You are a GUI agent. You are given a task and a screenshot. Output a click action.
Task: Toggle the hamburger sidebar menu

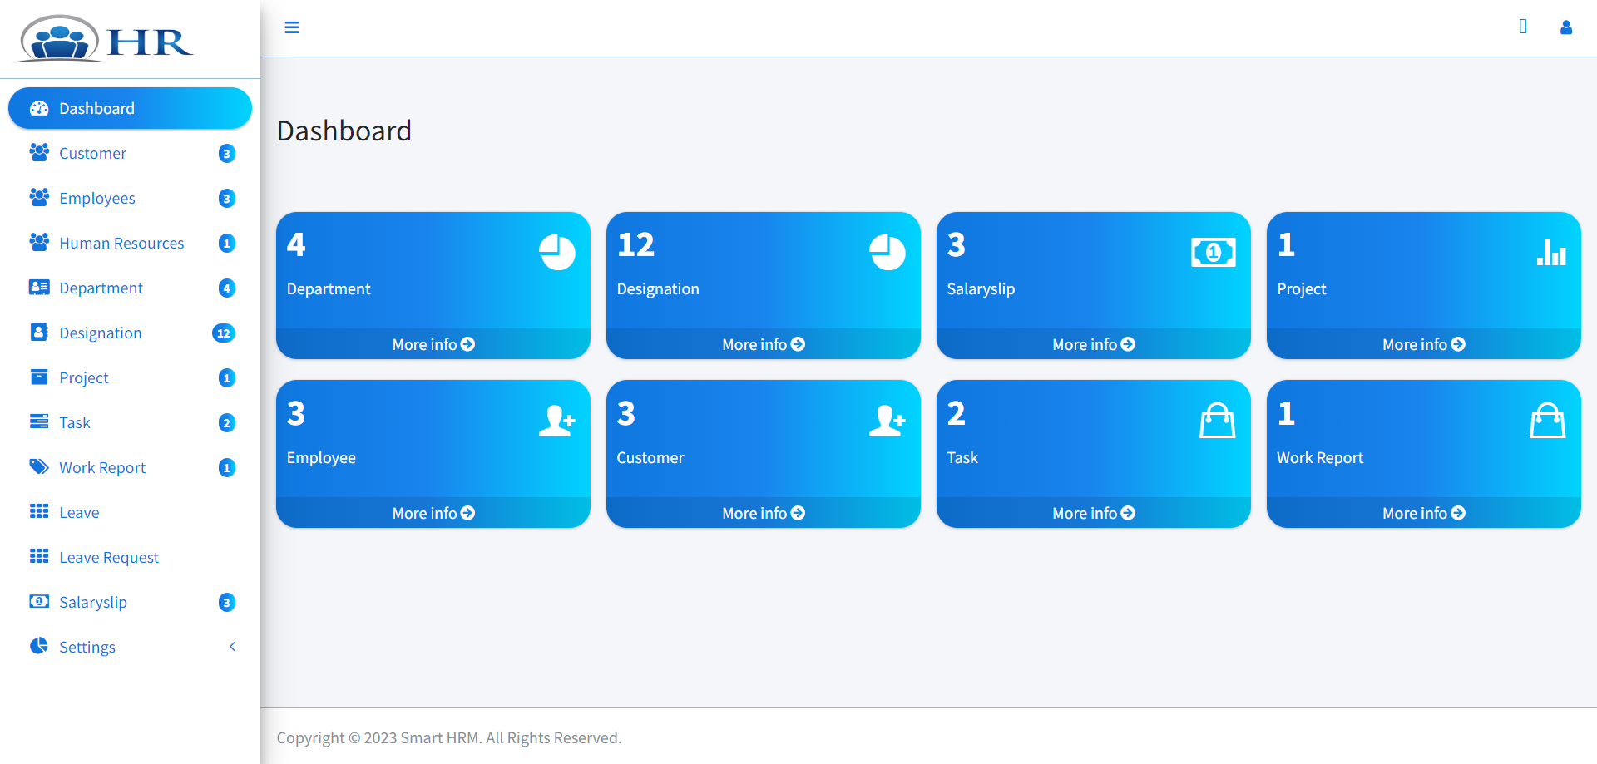click(292, 27)
